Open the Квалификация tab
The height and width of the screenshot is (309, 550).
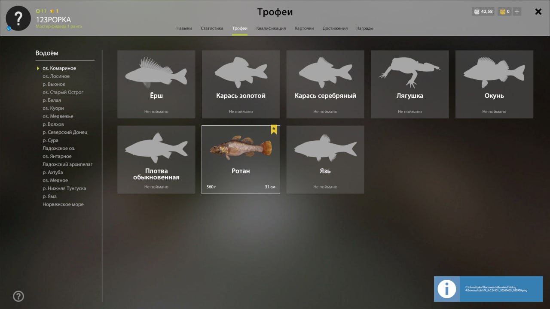coord(271,28)
